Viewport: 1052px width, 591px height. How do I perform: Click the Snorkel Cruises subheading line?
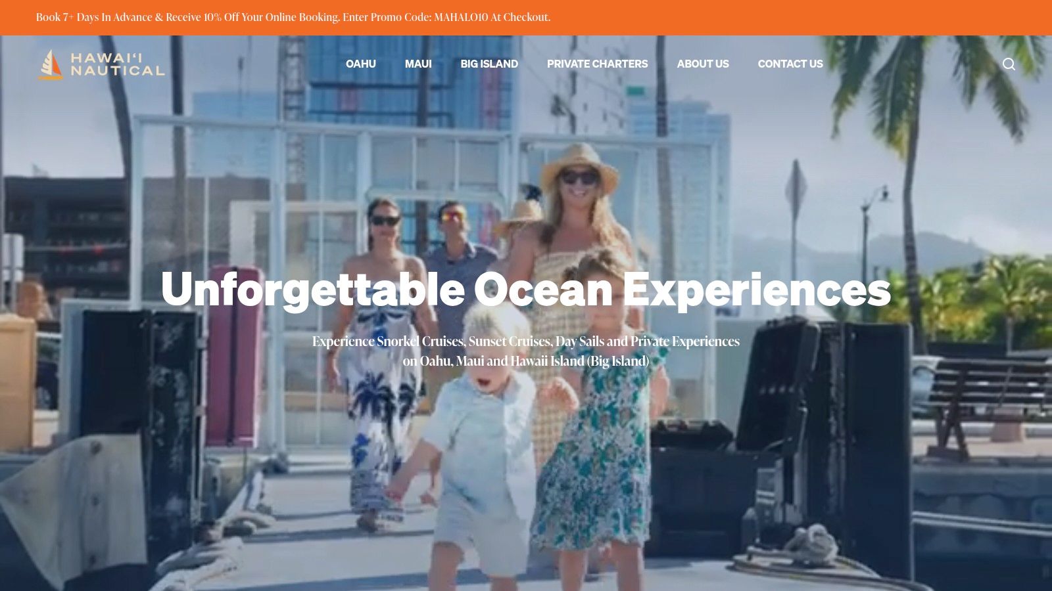coord(526,341)
